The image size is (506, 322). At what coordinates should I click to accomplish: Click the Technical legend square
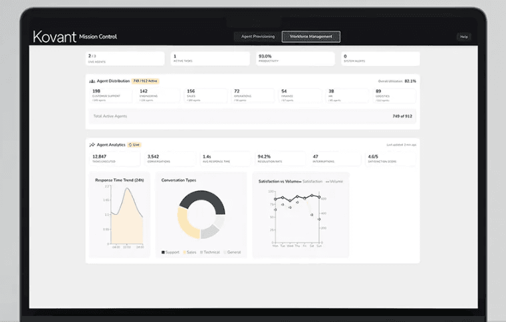(201, 253)
